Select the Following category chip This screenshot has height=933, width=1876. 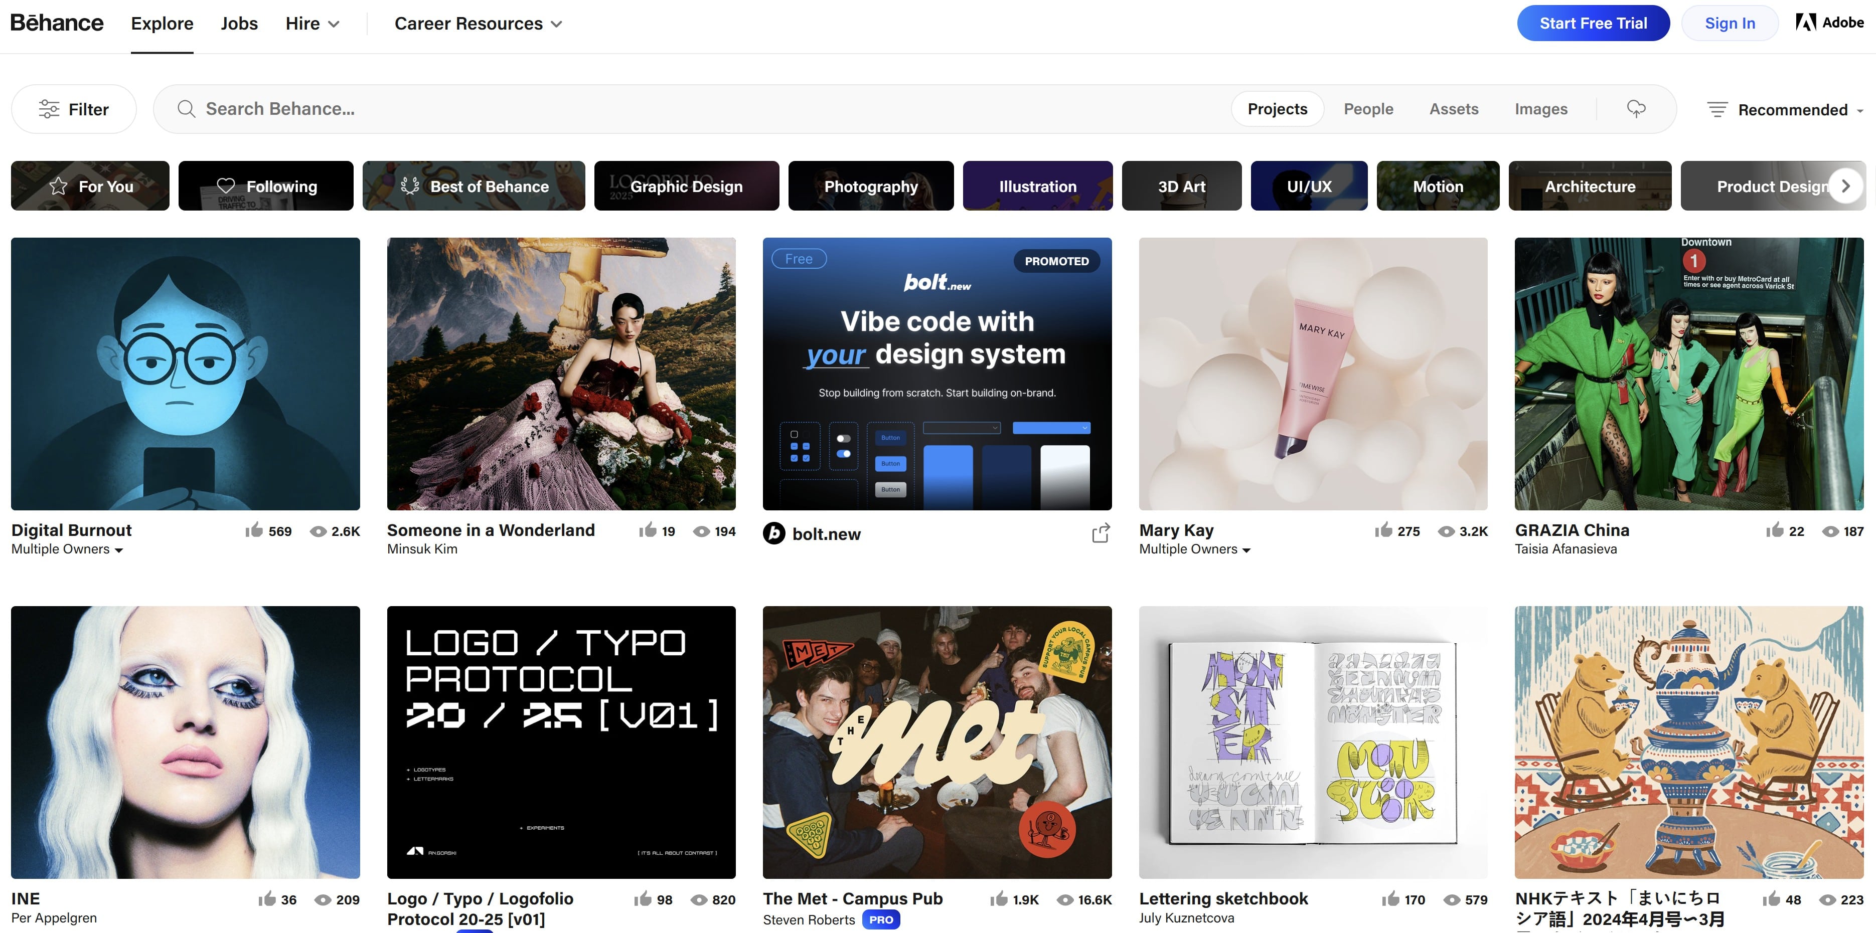click(x=266, y=186)
